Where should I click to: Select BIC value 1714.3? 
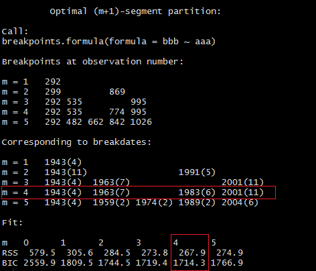pos(189,263)
